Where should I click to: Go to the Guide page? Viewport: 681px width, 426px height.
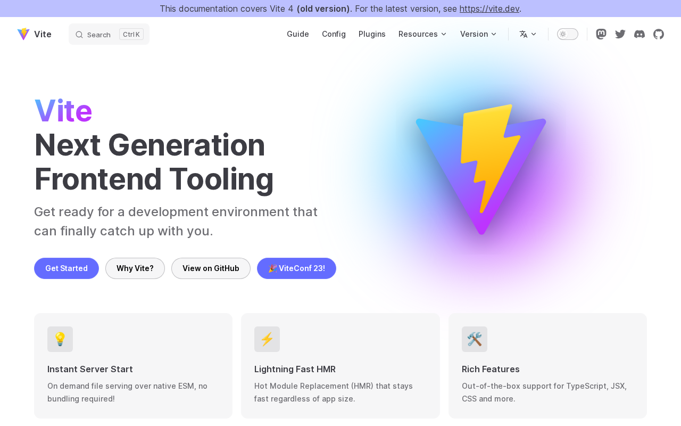pyautogui.click(x=298, y=34)
